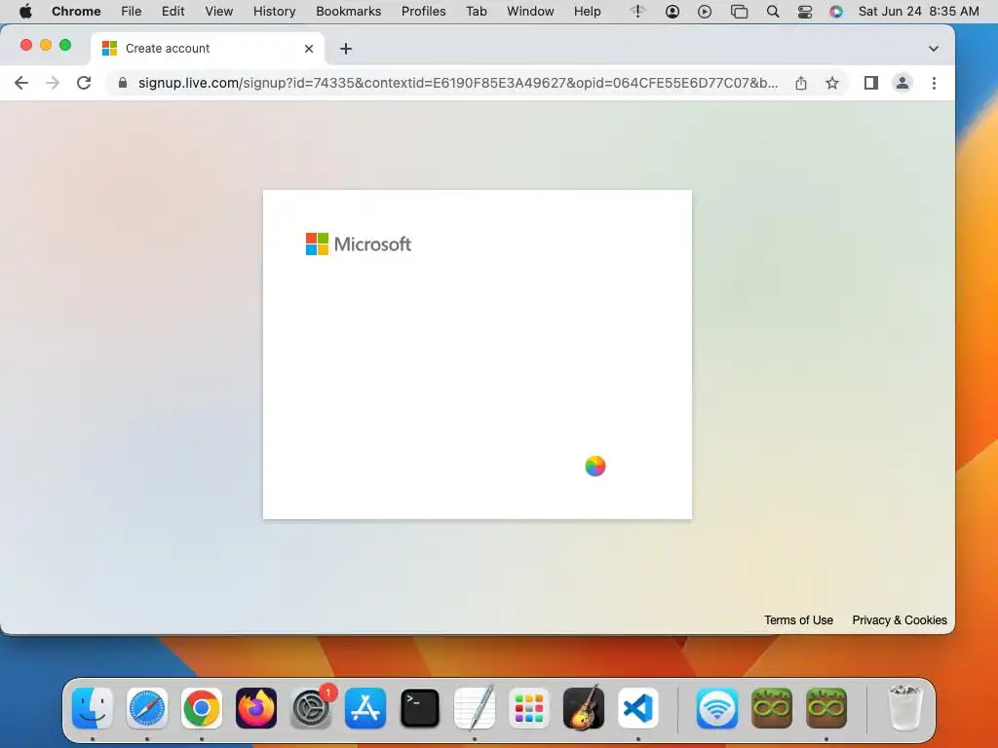The image size is (998, 748).
Task: Launch GarageBand from the dock
Action: click(584, 708)
